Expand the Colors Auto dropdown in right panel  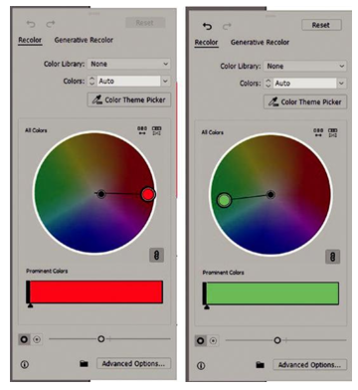pyautogui.click(x=341, y=84)
